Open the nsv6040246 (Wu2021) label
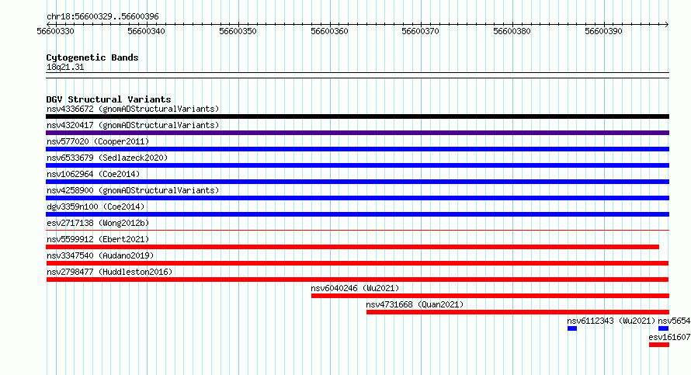This screenshot has width=691, height=375. tap(355, 288)
